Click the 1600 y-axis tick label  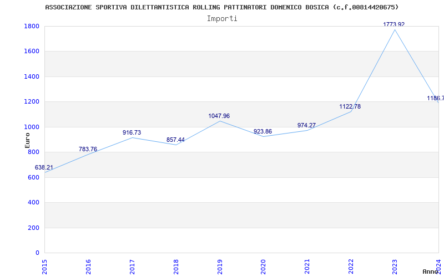pos(32,52)
